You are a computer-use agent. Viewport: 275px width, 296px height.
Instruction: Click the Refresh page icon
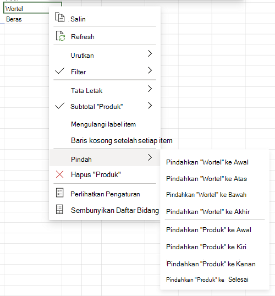[61, 36]
